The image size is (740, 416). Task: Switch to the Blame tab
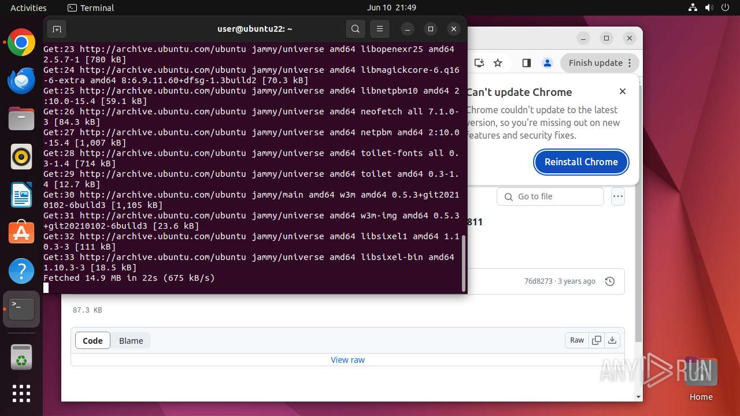click(x=131, y=340)
